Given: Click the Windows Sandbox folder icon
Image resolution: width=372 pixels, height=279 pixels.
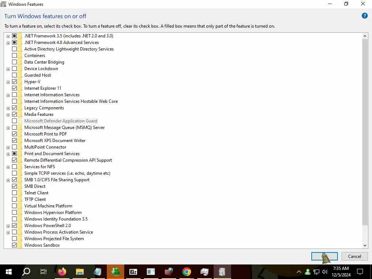Looking at the screenshot, I should click(x=20, y=245).
